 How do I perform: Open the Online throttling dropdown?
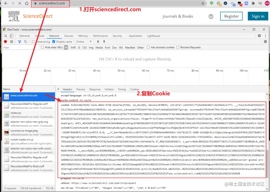[84, 42]
